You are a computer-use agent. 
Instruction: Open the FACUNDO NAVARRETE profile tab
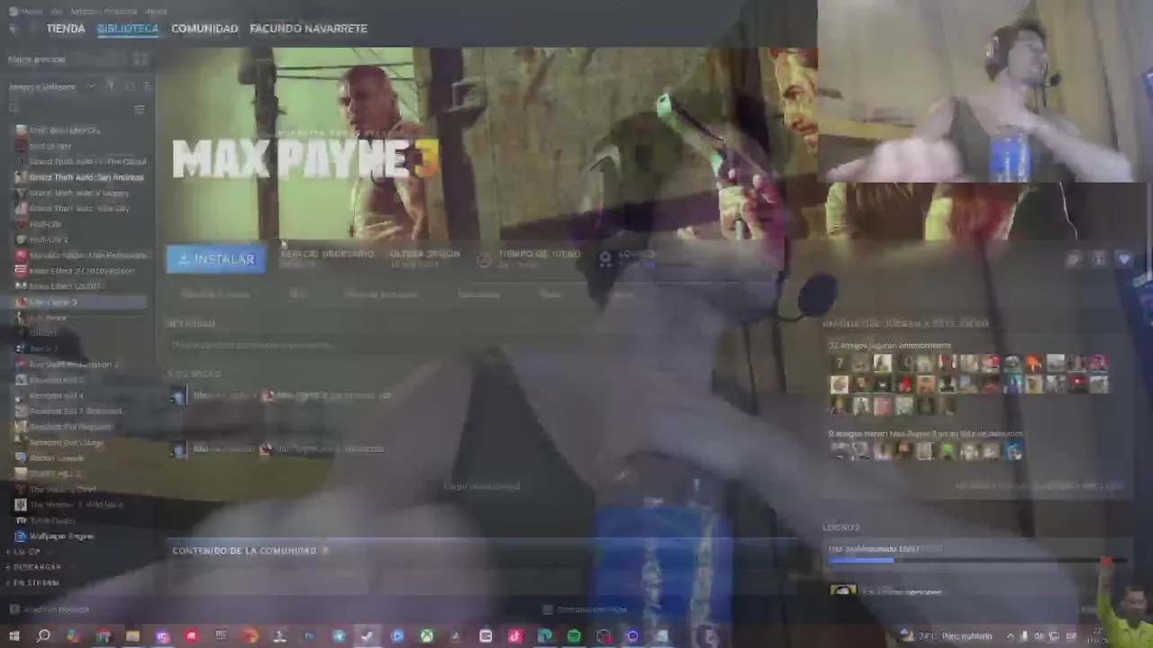[x=308, y=29]
